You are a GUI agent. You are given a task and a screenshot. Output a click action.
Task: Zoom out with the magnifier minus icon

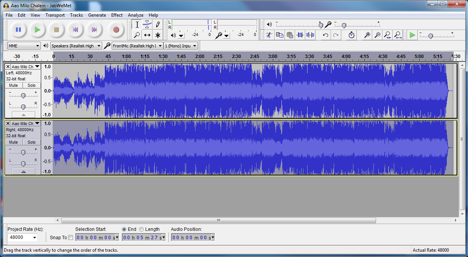pyautogui.click(x=377, y=35)
